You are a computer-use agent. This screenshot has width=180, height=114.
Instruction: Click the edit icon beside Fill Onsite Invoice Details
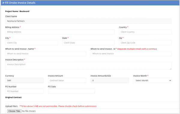click(x=3, y=3)
